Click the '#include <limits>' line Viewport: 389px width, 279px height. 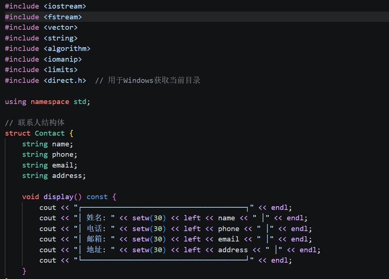[x=41, y=70]
